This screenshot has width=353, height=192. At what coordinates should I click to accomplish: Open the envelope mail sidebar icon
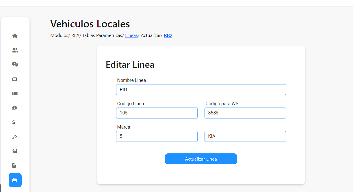pos(15,79)
